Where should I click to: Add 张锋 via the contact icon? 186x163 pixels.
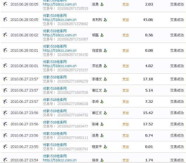(102, 124)
